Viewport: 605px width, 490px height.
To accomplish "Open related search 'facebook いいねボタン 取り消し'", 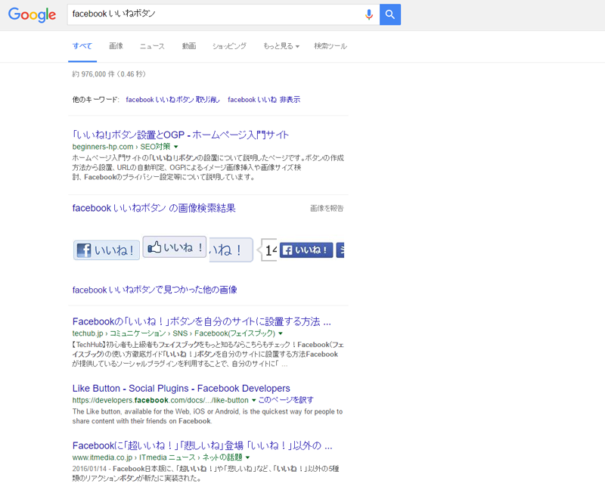I will [172, 100].
